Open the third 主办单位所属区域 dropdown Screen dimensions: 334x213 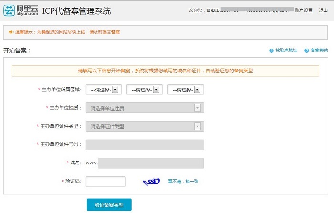coord(186,90)
